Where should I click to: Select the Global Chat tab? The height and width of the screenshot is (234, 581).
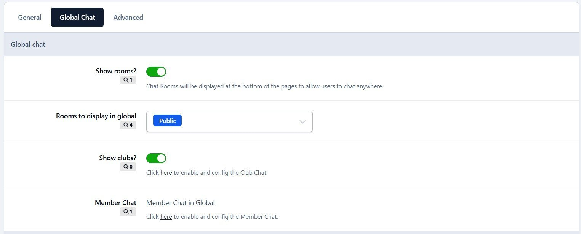77,18
